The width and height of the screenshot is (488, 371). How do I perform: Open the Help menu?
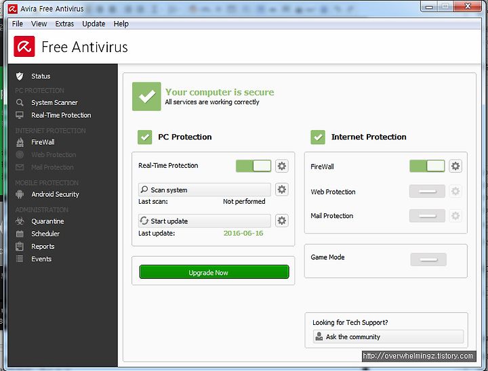121,24
